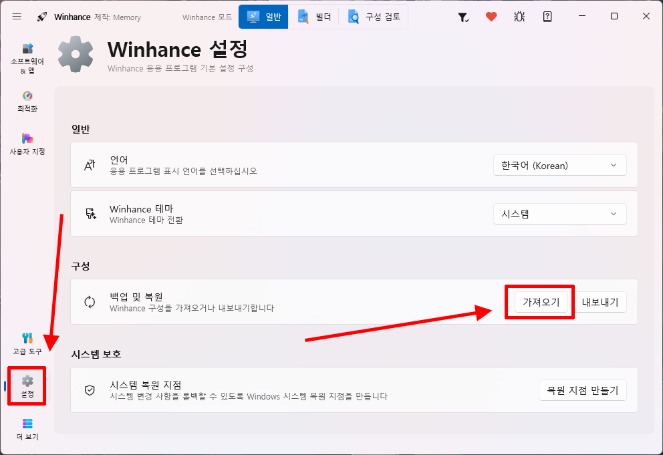Viewport: 663px width, 455px height.
Task: Click the theme icon in Winhance 테마 row
Action: click(90, 214)
